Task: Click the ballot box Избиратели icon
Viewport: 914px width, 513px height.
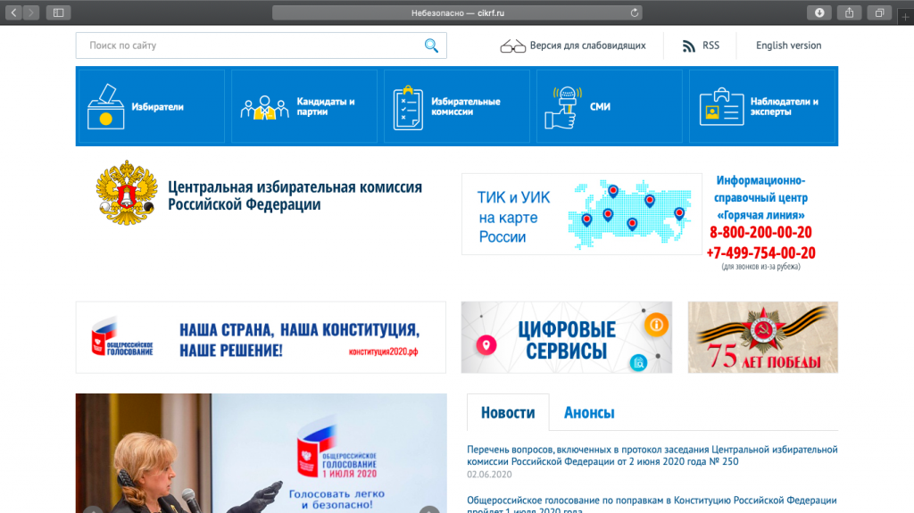Action: click(x=105, y=107)
